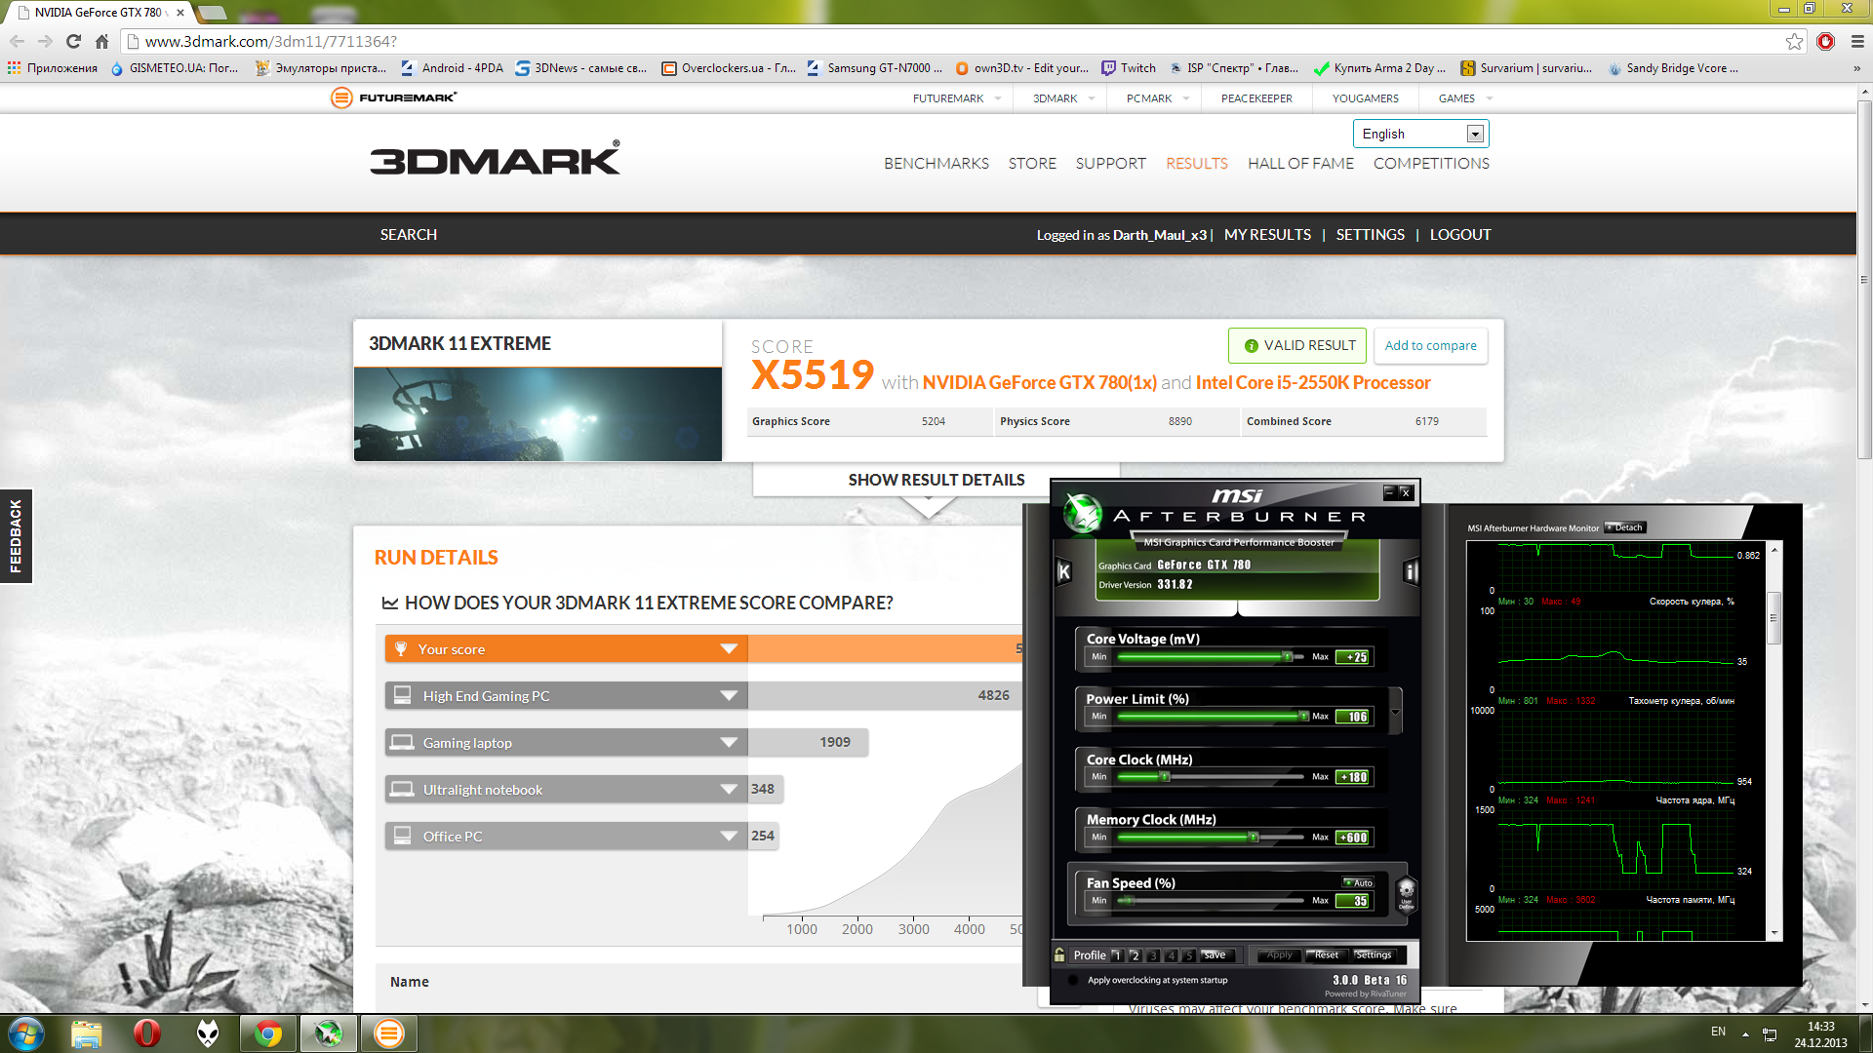Open the RESULTS menu item
1873x1053 pixels.
(x=1197, y=164)
